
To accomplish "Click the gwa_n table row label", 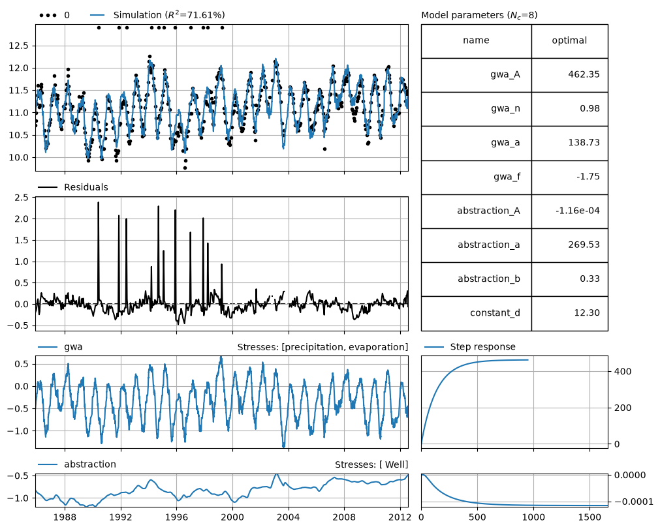I will [476, 109].
